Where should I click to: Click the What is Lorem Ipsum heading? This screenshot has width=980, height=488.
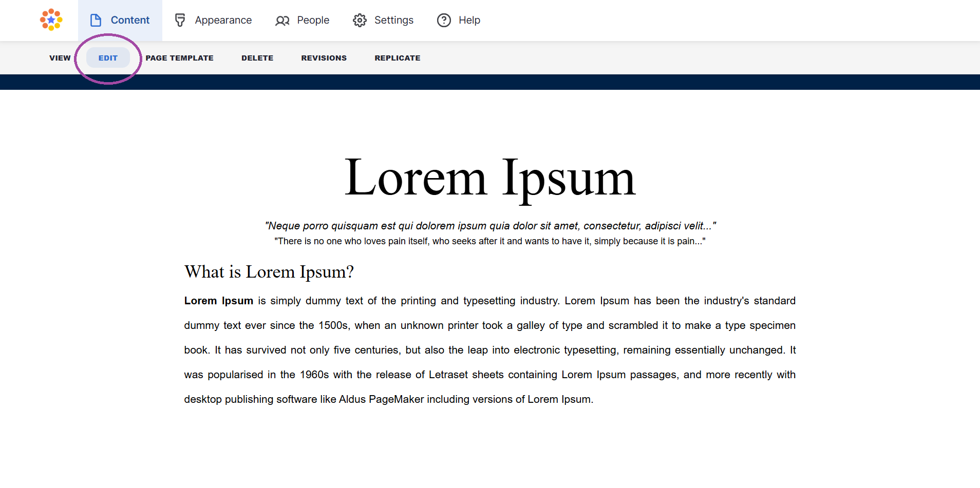click(x=269, y=271)
